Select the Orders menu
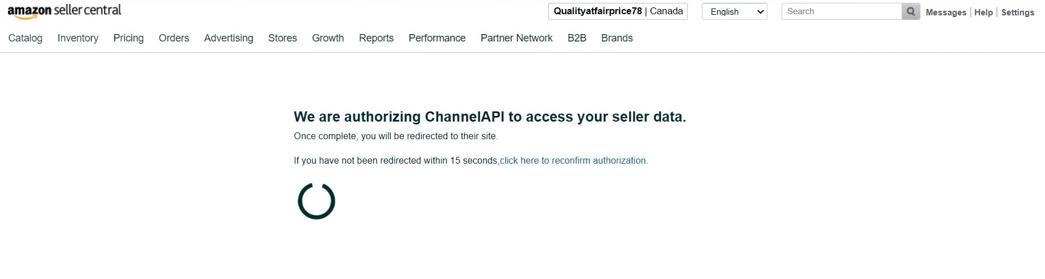Screen dimensions: 1045x279 point(174,38)
